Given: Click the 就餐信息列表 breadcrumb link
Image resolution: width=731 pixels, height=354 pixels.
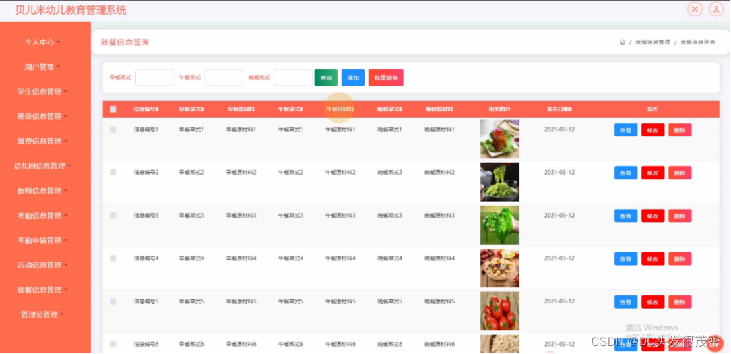Looking at the screenshot, I should pyautogui.click(x=698, y=42).
